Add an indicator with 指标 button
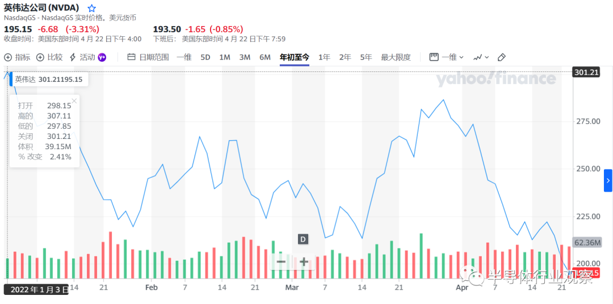 click(17, 57)
